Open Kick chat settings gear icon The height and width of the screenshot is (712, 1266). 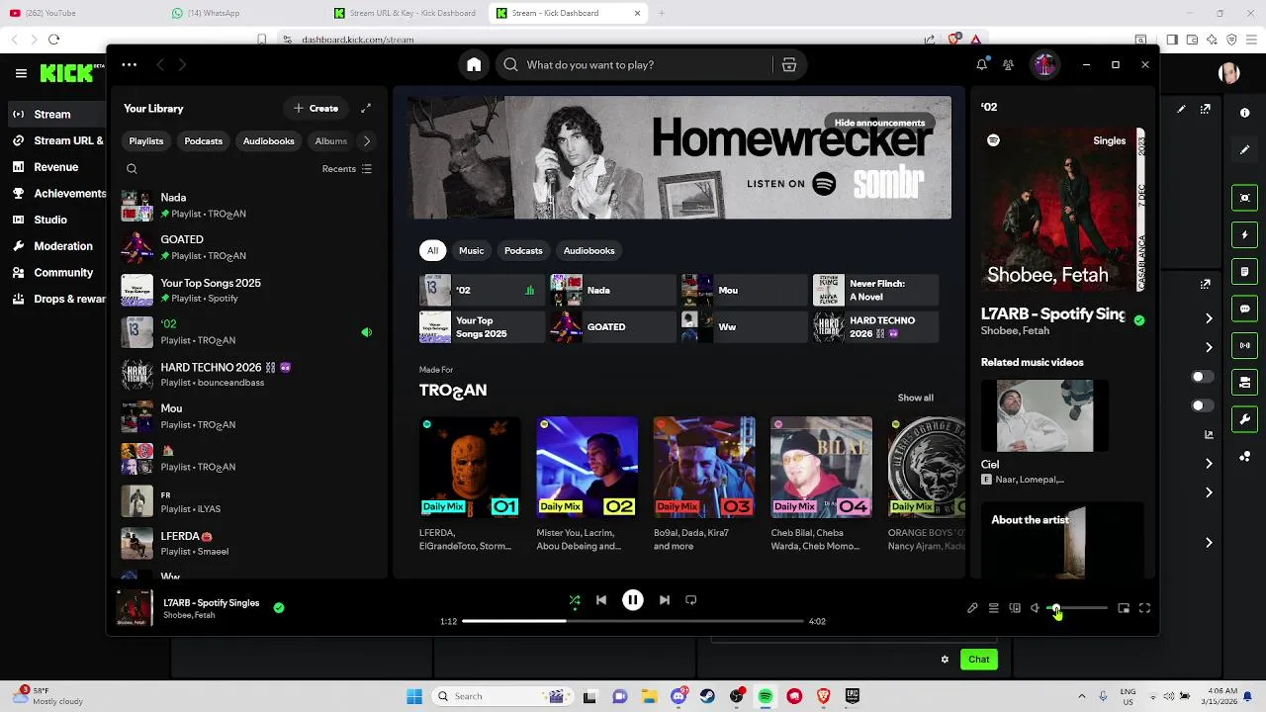(945, 660)
